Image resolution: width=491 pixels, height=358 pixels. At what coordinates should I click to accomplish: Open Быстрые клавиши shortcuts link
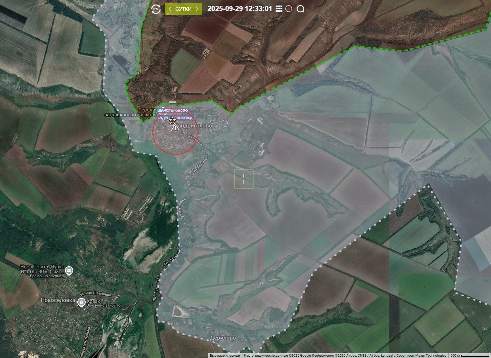[225, 356]
